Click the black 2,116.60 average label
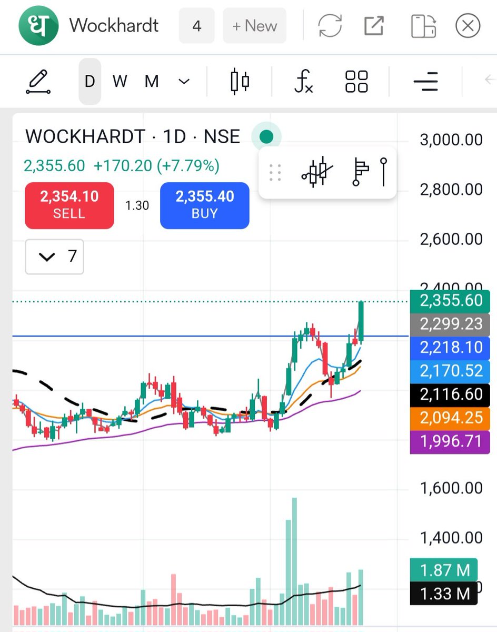 pos(450,394)
